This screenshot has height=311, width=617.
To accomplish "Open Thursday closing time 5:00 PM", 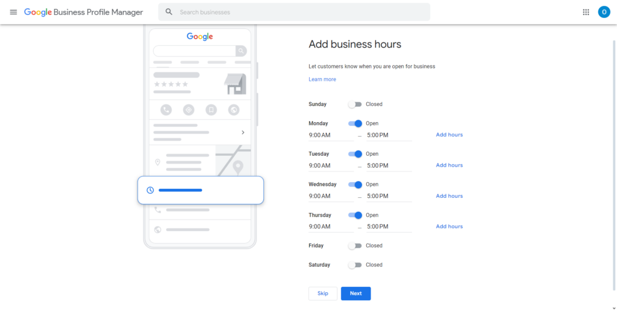I will pyautogui.click(x=389, y=227).
